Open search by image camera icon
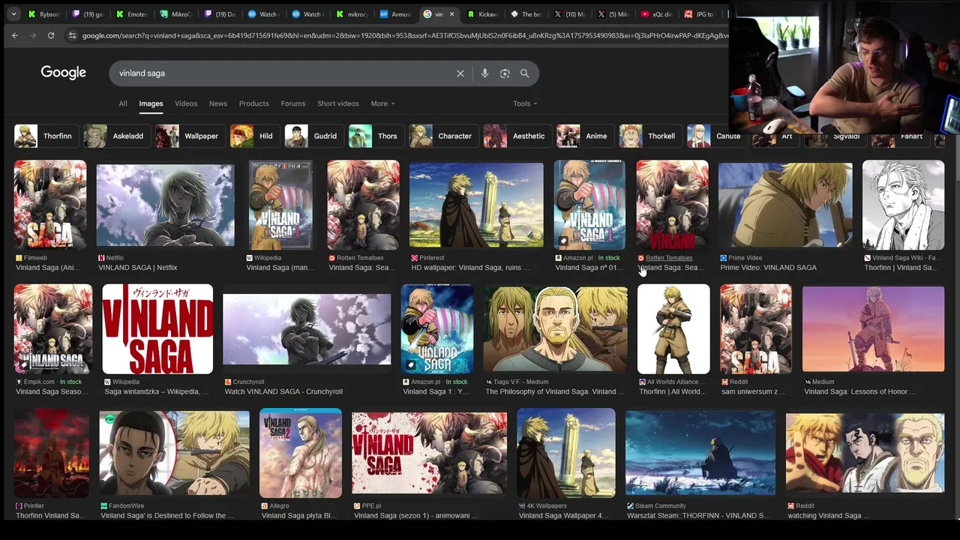960x540 pixels. (505, 73)
